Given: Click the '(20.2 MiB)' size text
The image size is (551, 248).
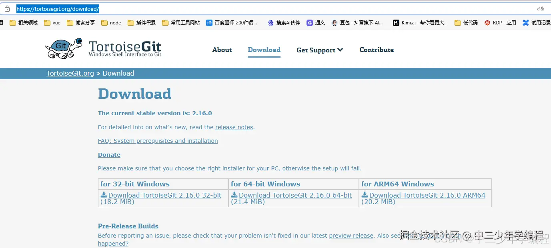Looking at the screenshot, I should coord(378,202).
